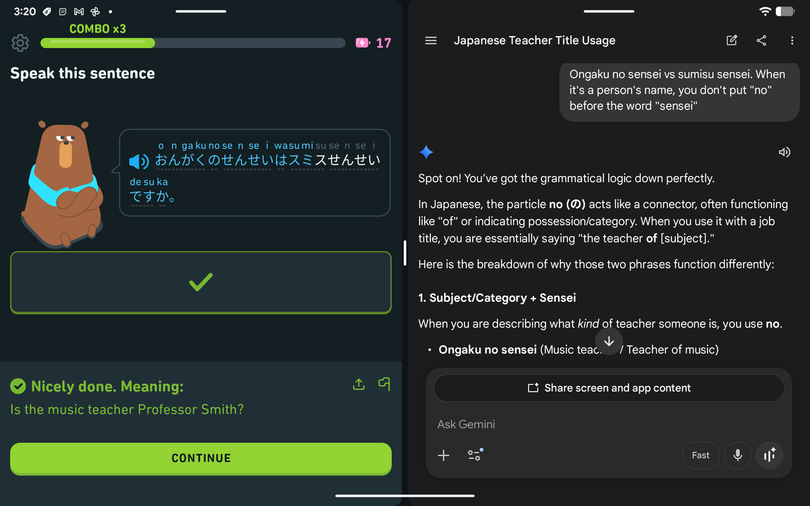The width and height of the screenshot is (810, 506).
Task: Open Gemini tools sliders icon
Action: (x=475, y=455)
